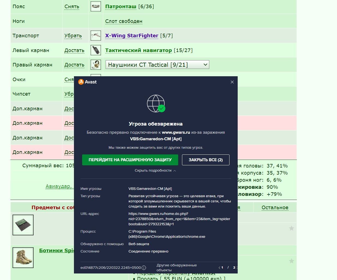337x280 pixels.
Task: Click the Угроза обезврежена heading
Action: pyautogui.click(x=156, y=124)
